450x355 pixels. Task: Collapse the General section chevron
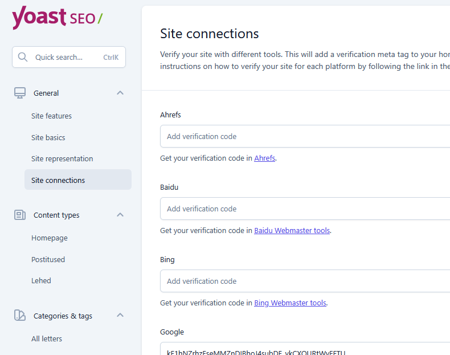pos(120,93)
